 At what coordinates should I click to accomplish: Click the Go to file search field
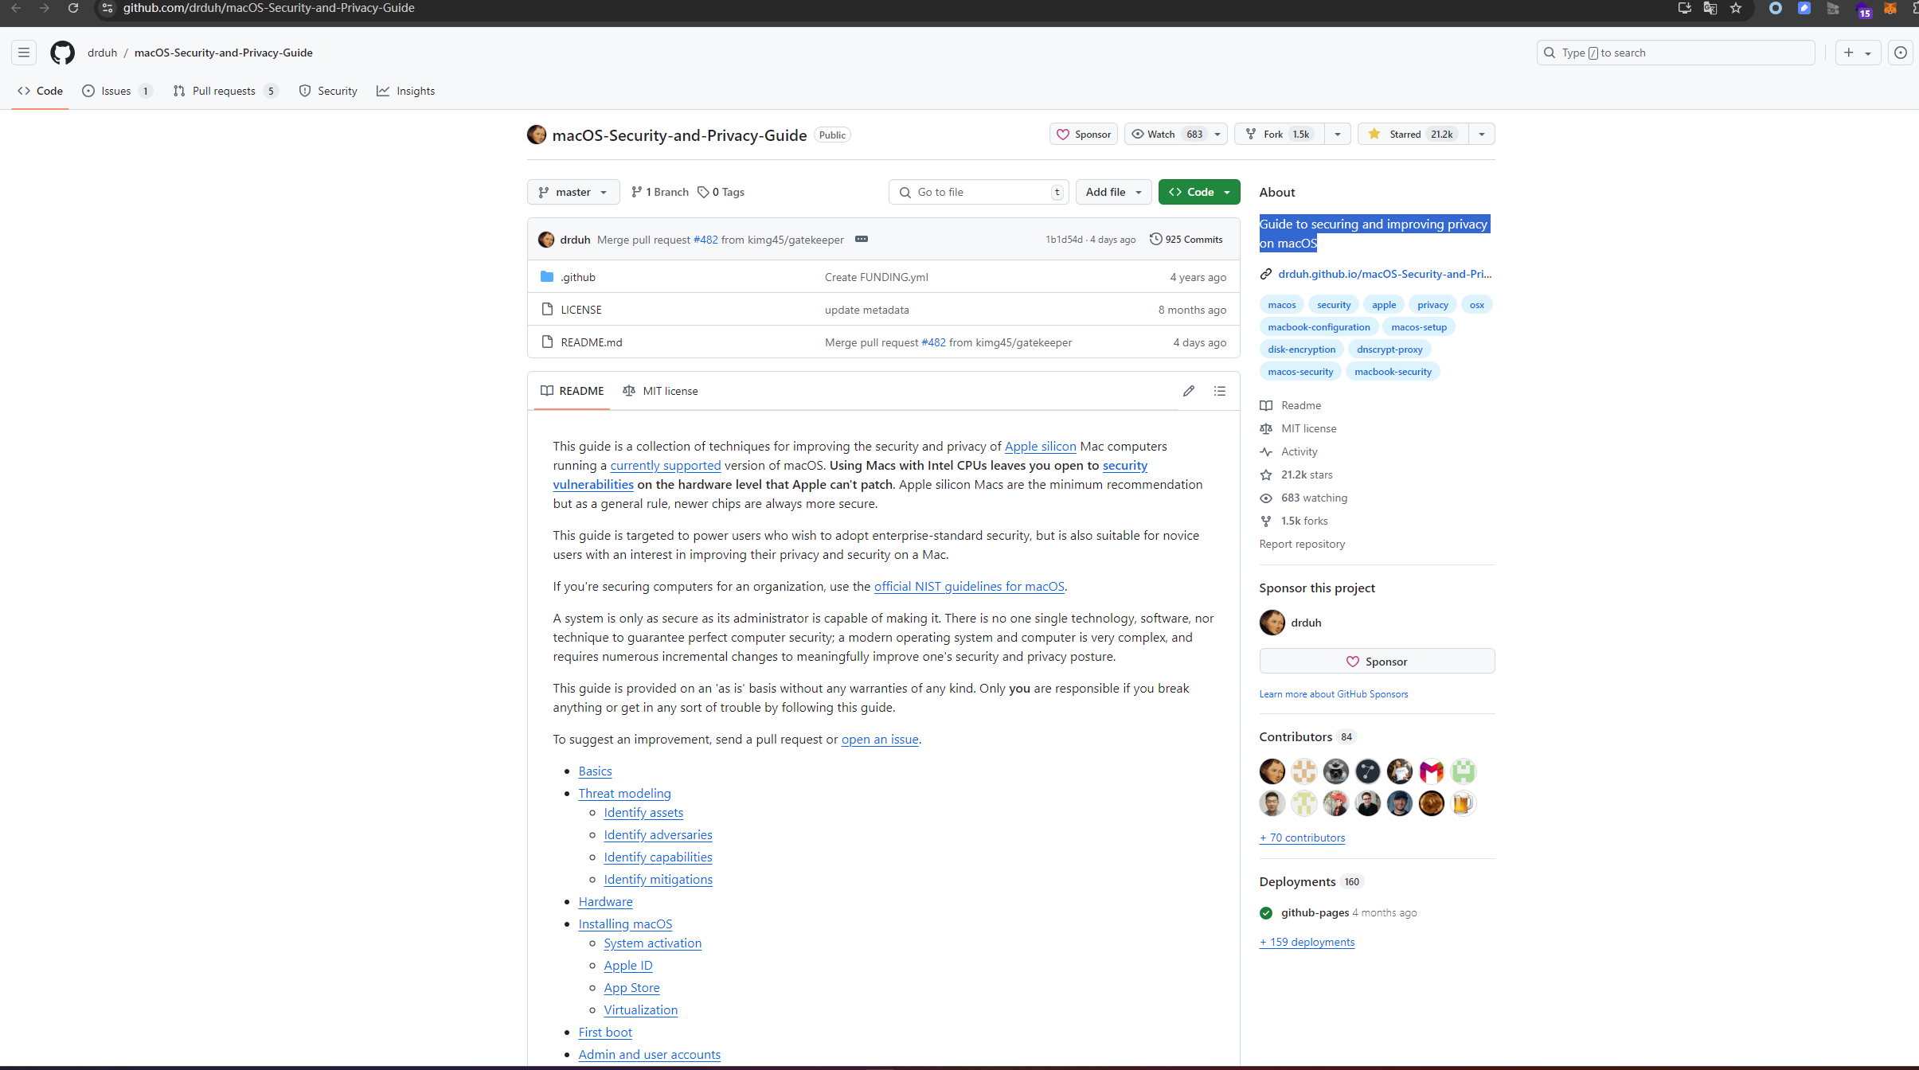pos(979,192)
